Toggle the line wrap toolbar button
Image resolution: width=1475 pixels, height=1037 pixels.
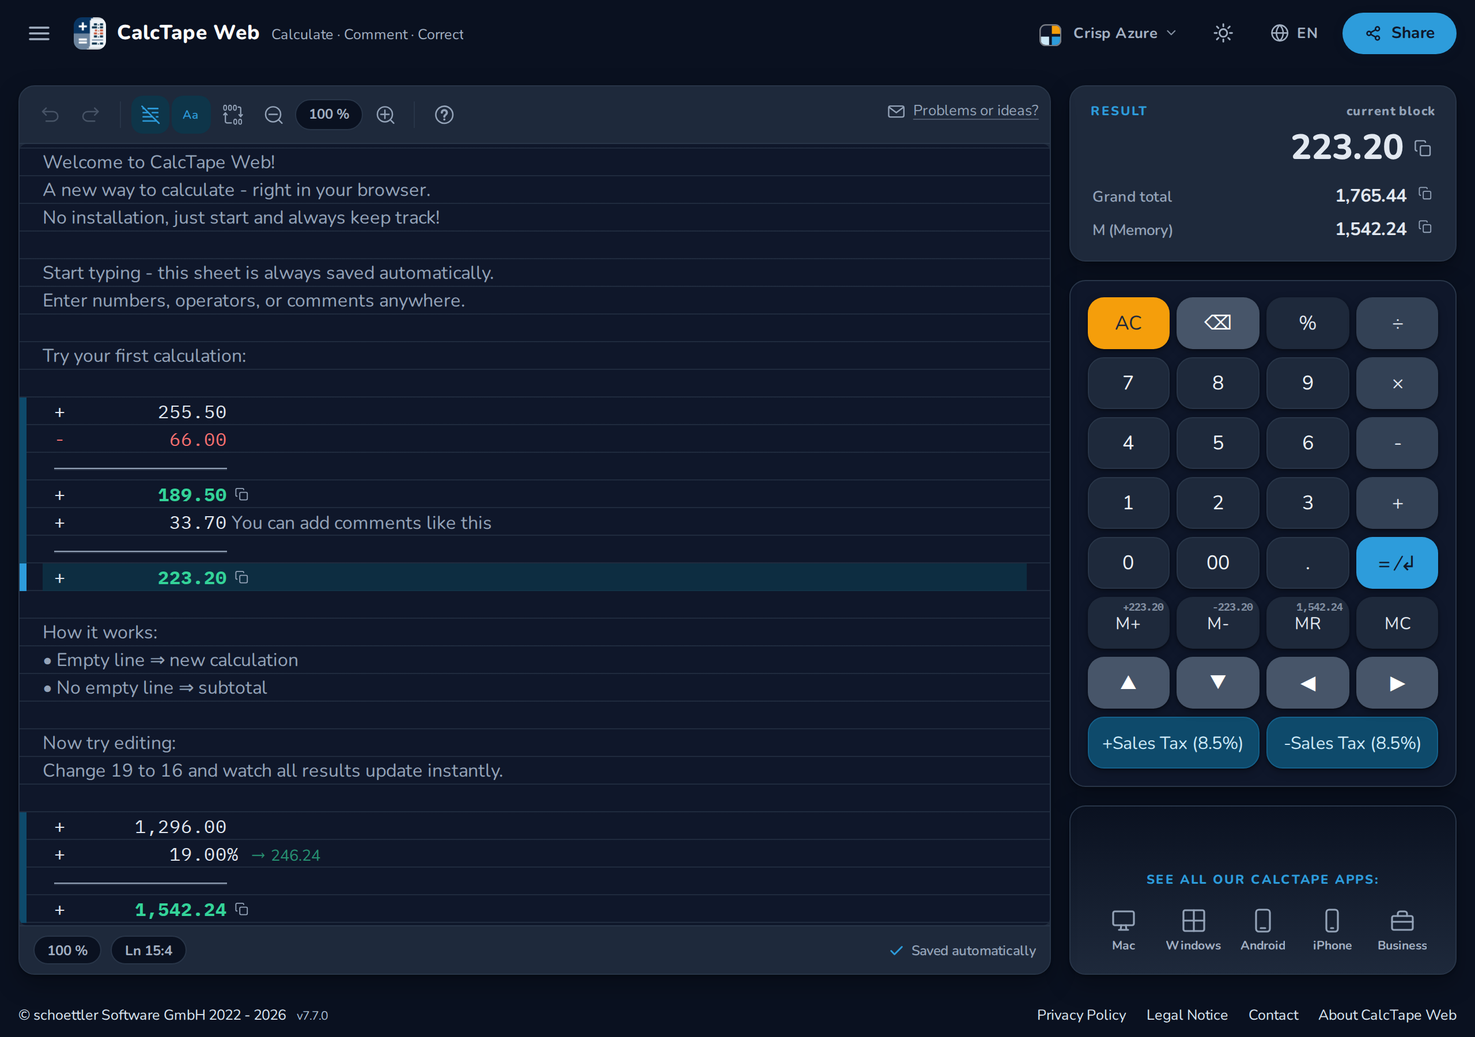150,115
